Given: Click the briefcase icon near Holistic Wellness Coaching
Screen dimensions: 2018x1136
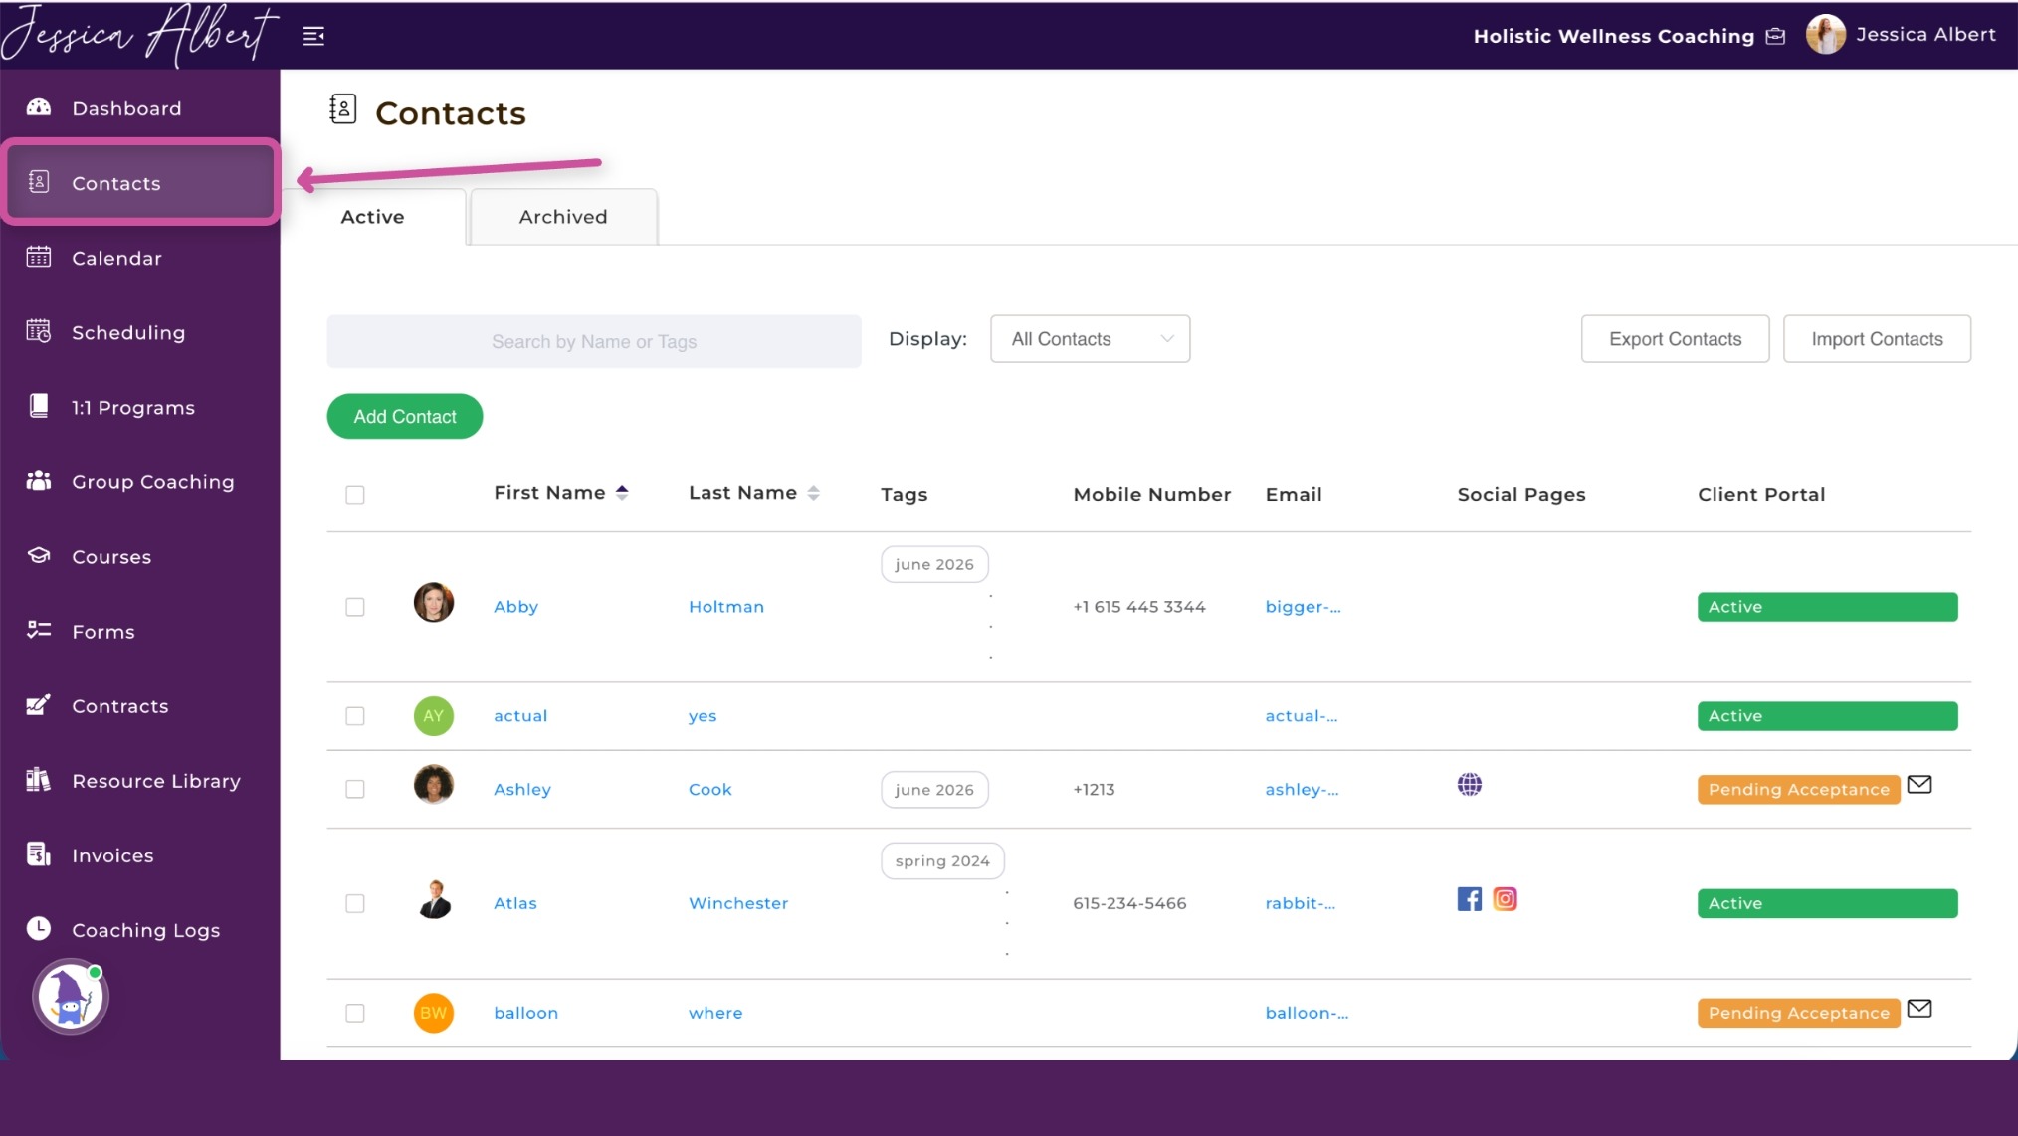Looking at the screenshot, I should 1775,36.
